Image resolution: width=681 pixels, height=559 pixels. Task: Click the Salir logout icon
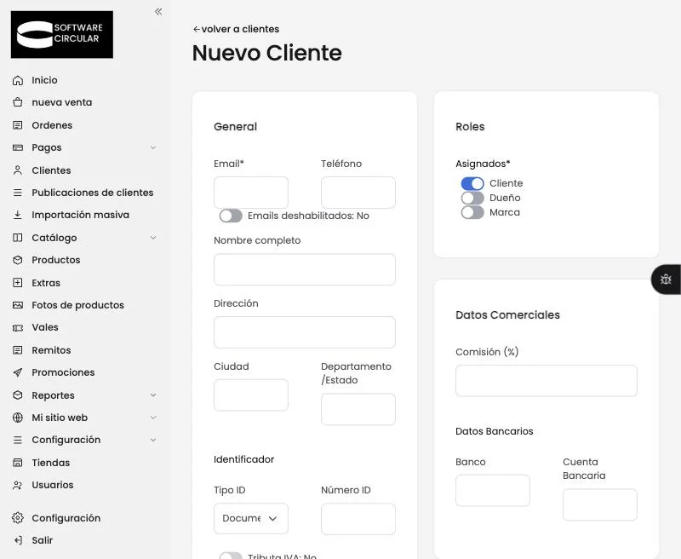coord(18,540)
